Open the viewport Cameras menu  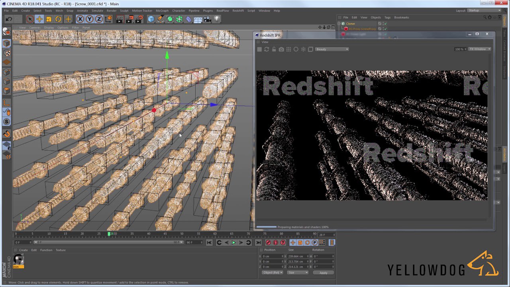(35, 28)
